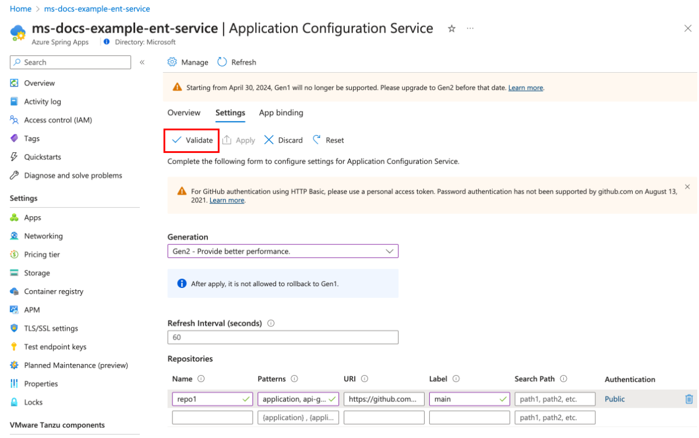Delete repo1 using the trash icon
The height and width of the screenshot is (438, 699).
tap(689, 399)
